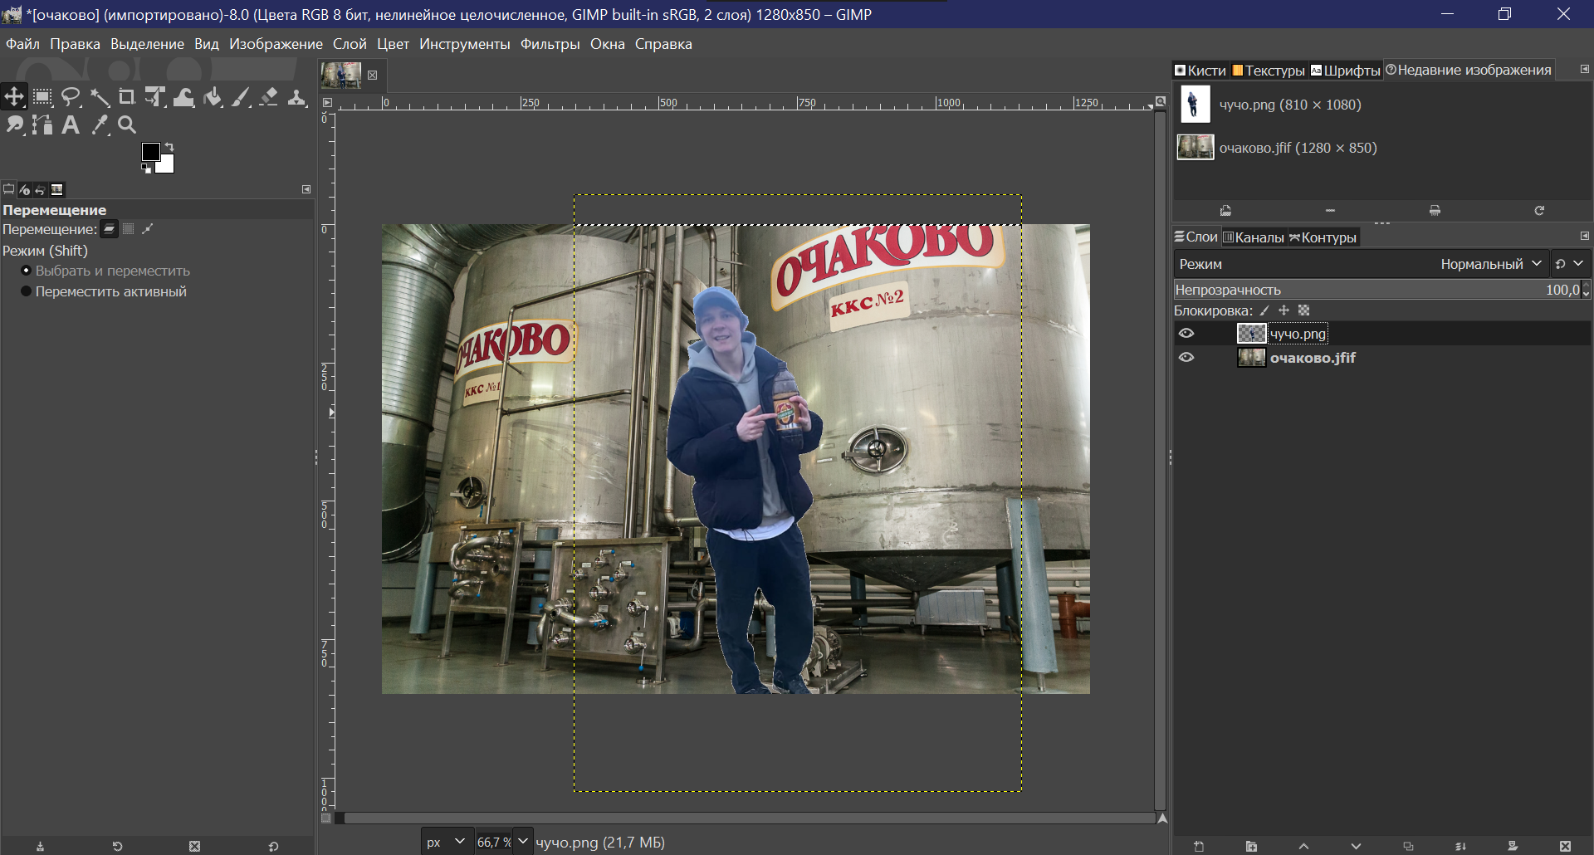Select the Move tool in the toolbox
1594x855 pixels.
coord(14,97)
